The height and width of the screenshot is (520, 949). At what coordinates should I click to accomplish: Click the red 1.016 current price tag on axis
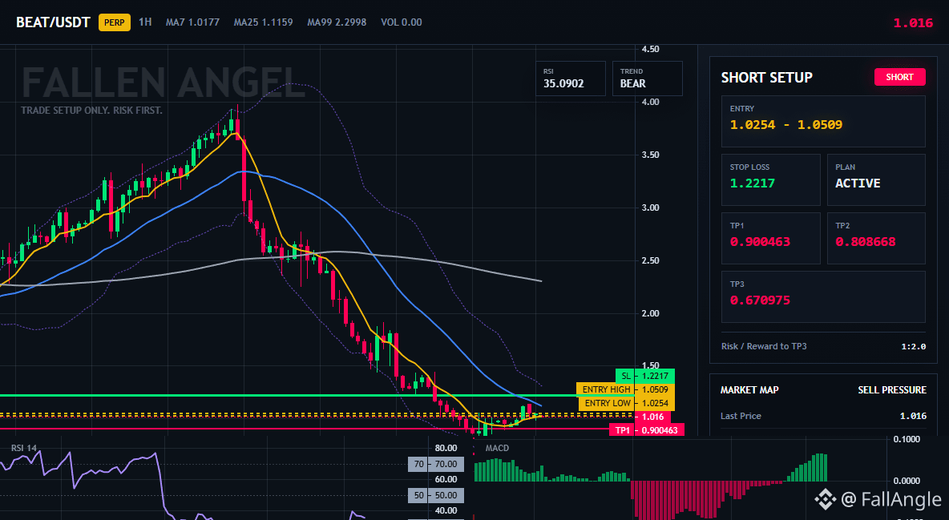653,417
